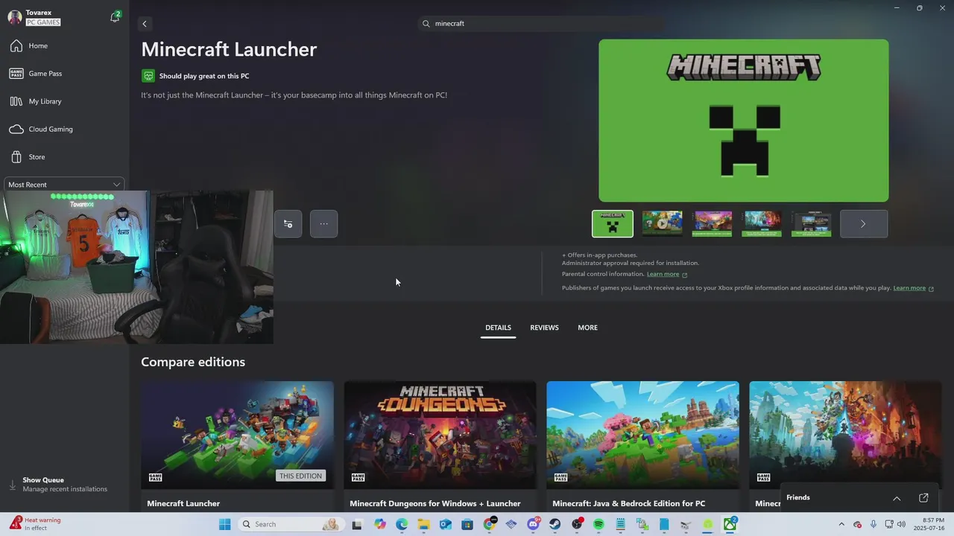Viewport: 954px width, 536px height.
Task: Advance screenshots with next arrow
Action: pyautogui.click(x=864, y=223)
